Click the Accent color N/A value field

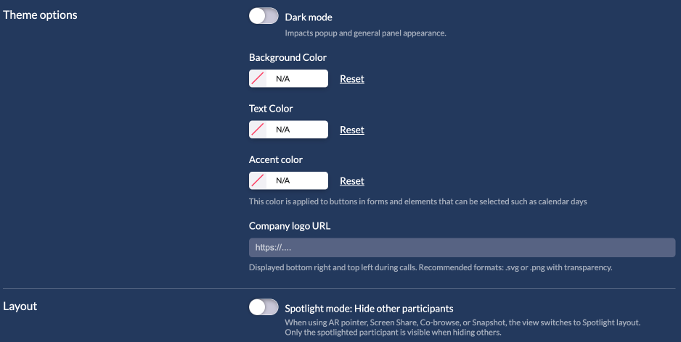point(298,180)
